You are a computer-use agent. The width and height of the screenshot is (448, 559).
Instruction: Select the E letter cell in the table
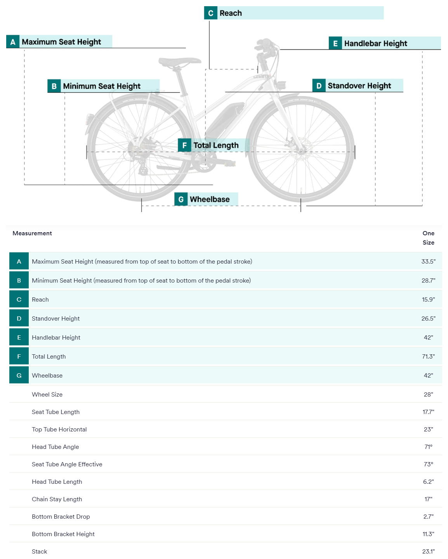pos(19,337)
